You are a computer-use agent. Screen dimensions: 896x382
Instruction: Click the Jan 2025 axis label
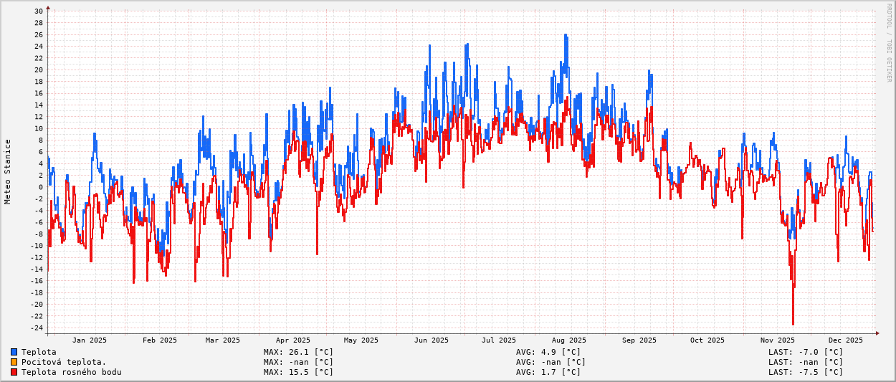(90, 340)
